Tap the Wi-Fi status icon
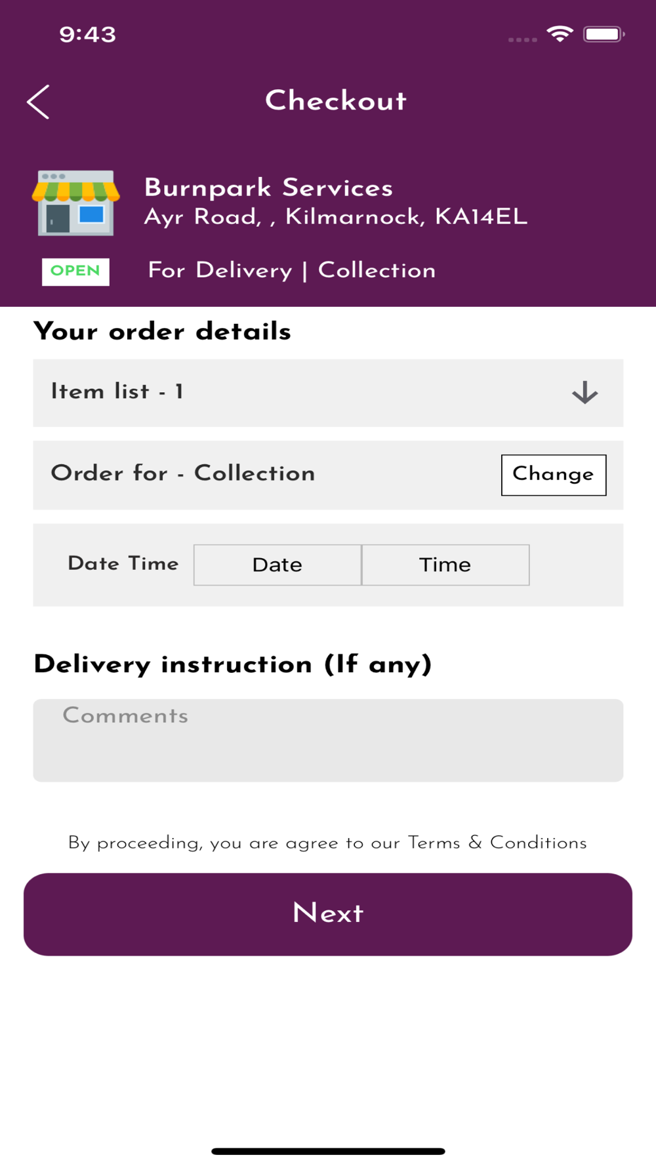 [560, 34]
